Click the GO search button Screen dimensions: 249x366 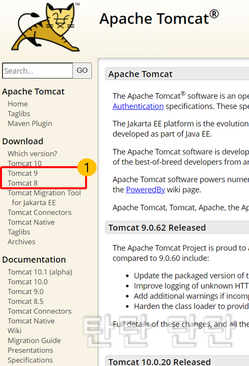click(x=82, y=70)
